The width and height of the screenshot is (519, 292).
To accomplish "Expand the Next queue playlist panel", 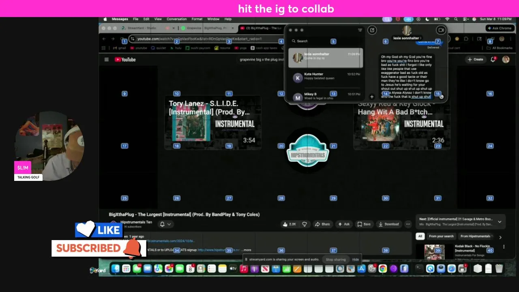I will (500, 221).
